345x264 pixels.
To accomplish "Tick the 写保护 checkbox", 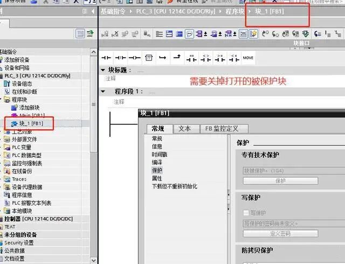I will (246, 213).
